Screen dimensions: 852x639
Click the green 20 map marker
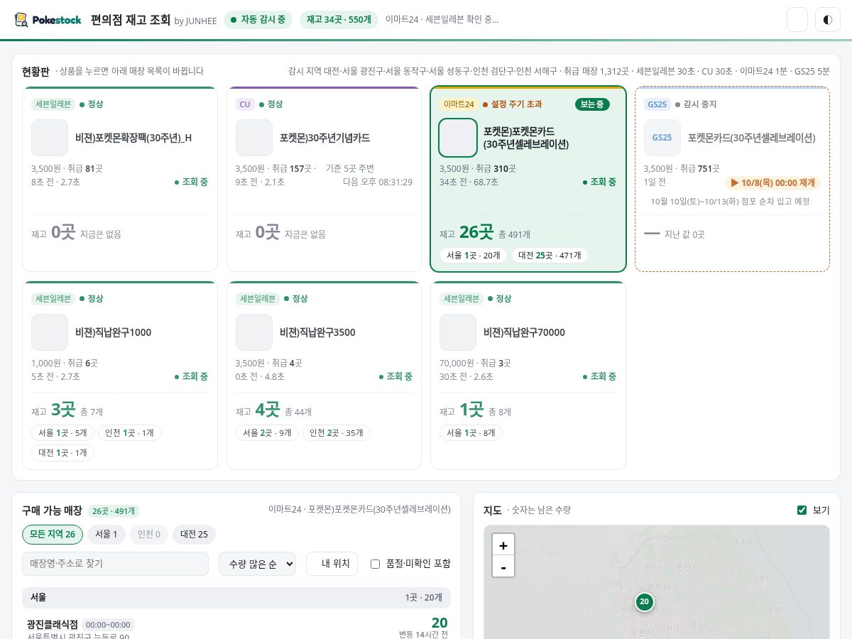[x=644, y=602]
